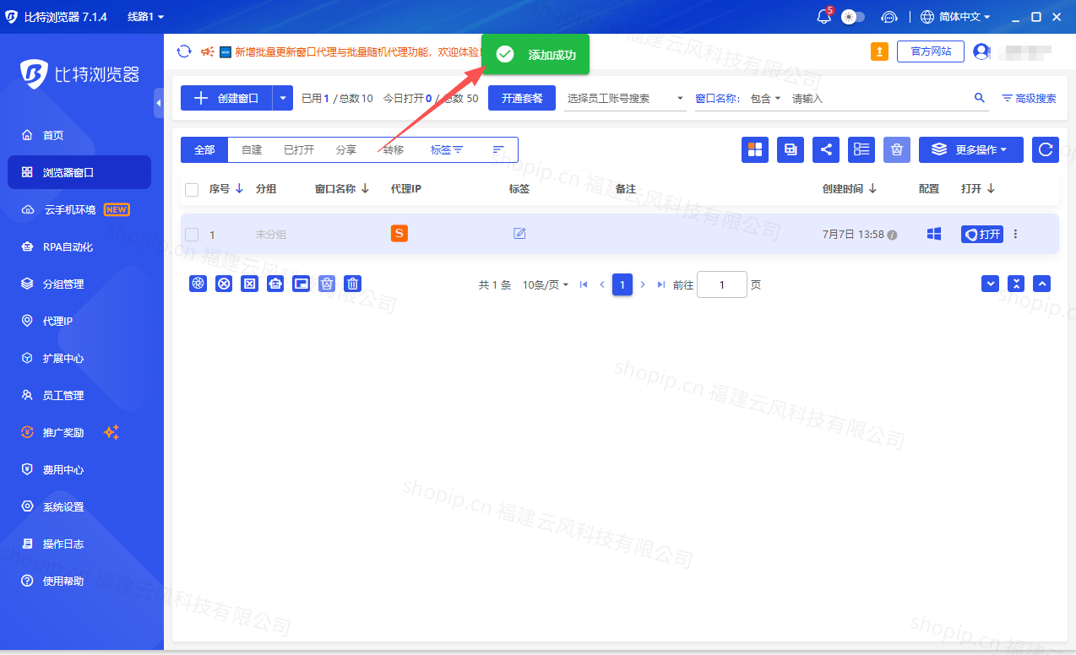Open row 1 three-dot more menu
This screenshot has width=1076, height=655.
[x=1016, y=234]
